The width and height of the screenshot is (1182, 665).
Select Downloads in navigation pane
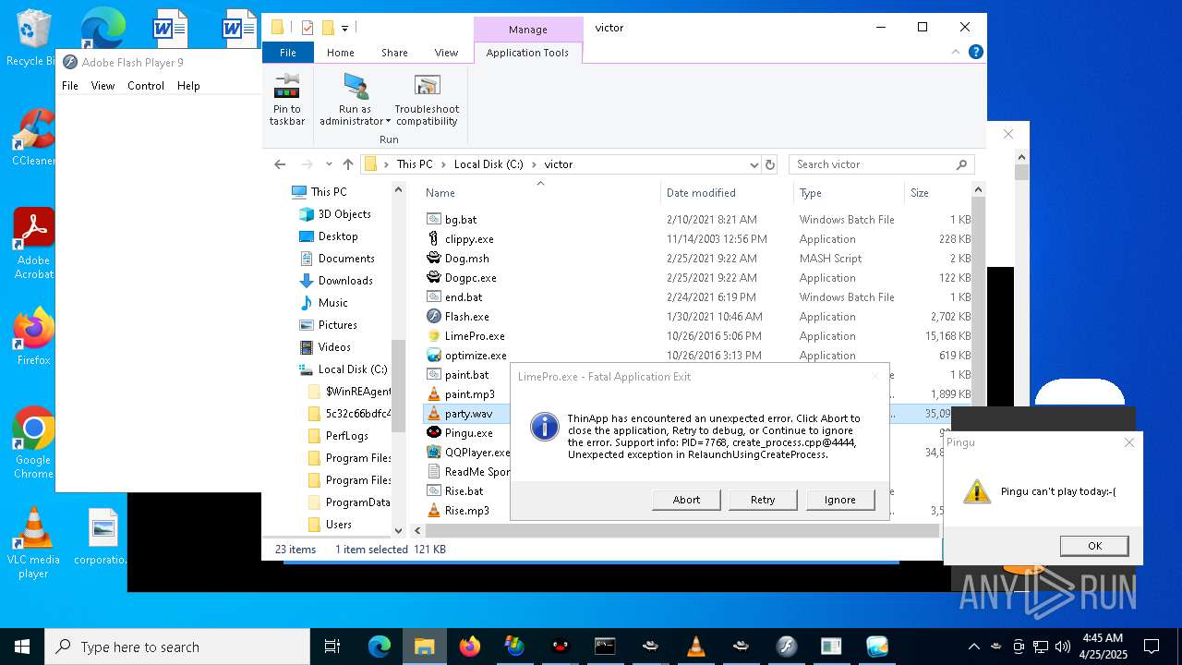point(345,281)
